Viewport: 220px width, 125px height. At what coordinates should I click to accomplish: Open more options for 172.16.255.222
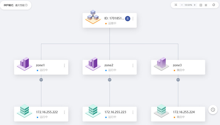click(64, 112)
